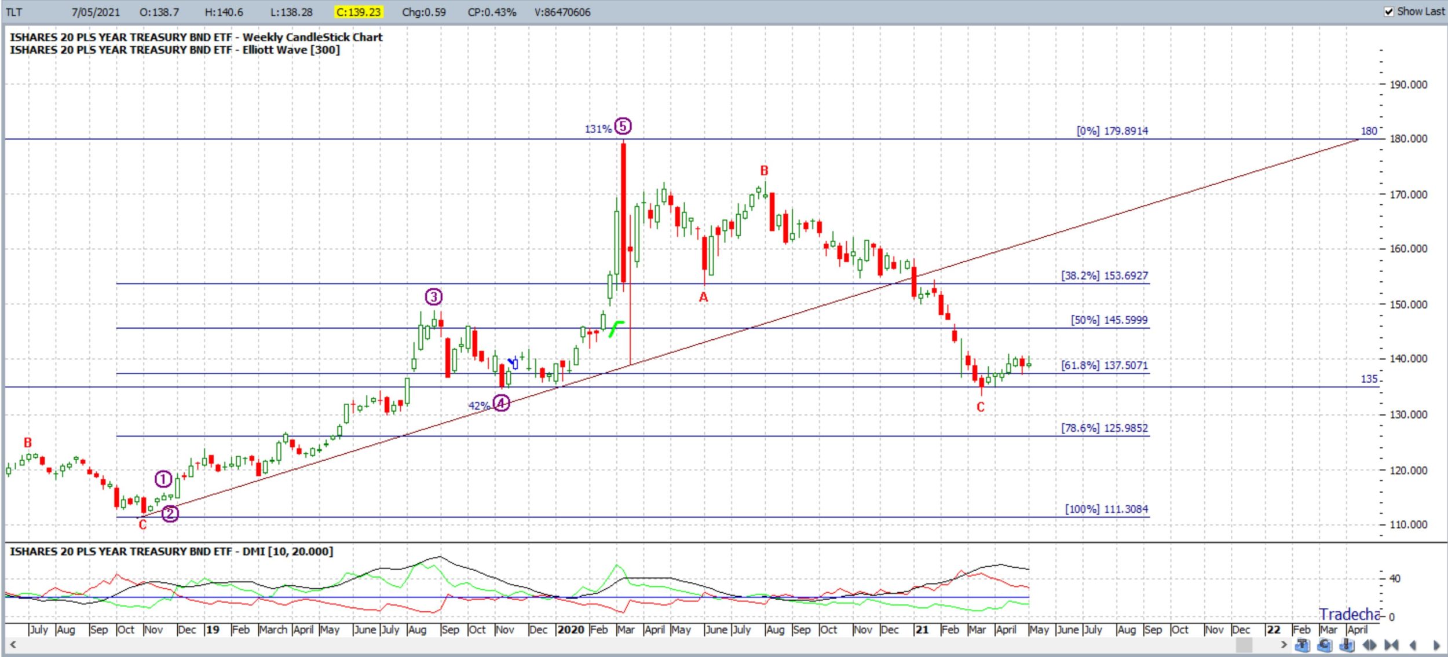Click the [38.2%] 153.6927 Fibonacci label
1448x657 pixels.
point(1105,276)
